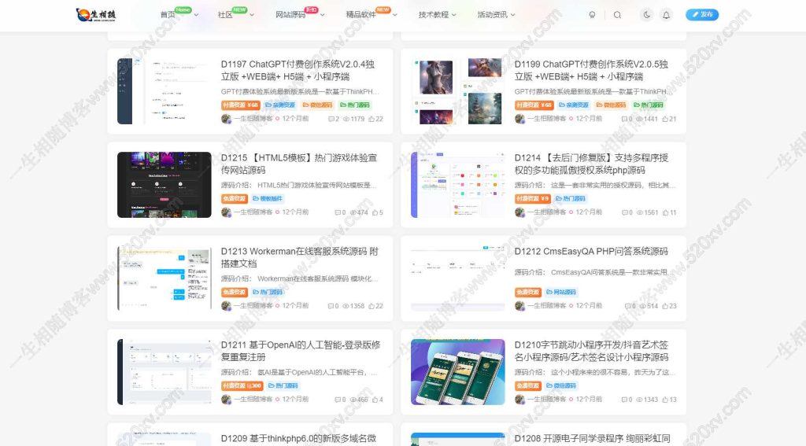806x446 pixels.
Task: Click the D1214 post thumbnail
Action: pyautogui.click(x=457, y=185)
